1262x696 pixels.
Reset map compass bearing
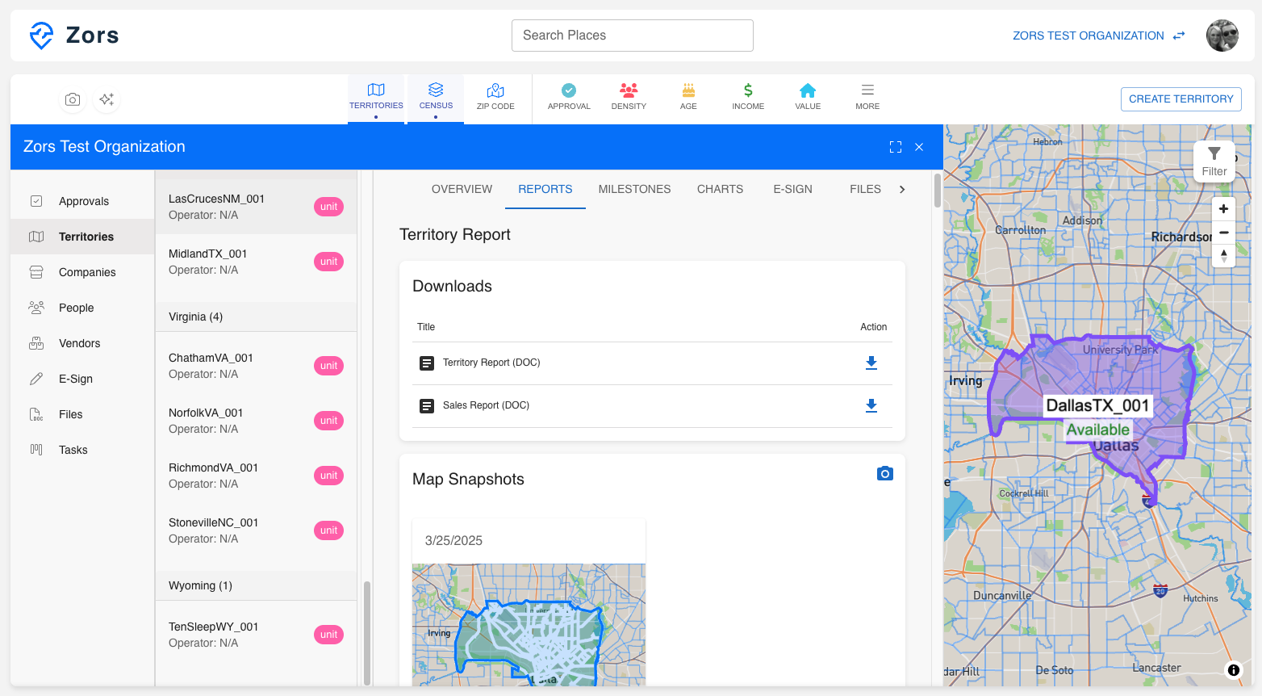[1223, 256]
